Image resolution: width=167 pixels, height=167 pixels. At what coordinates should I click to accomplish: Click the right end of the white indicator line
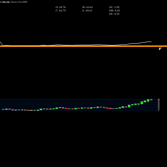pos(151,42)
